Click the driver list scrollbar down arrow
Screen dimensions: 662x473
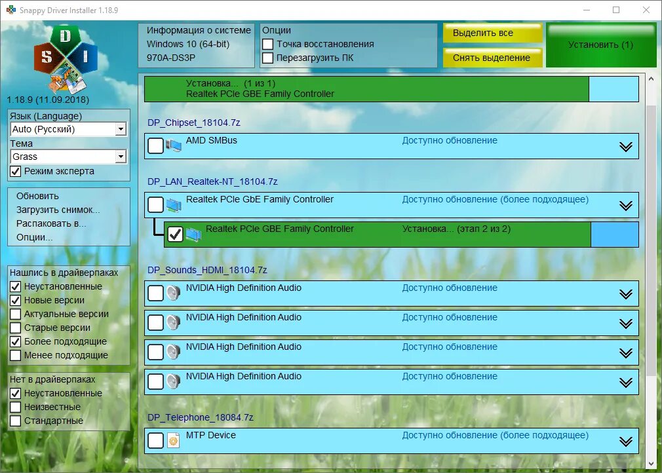pyautogui.click(x=651, y=464)
